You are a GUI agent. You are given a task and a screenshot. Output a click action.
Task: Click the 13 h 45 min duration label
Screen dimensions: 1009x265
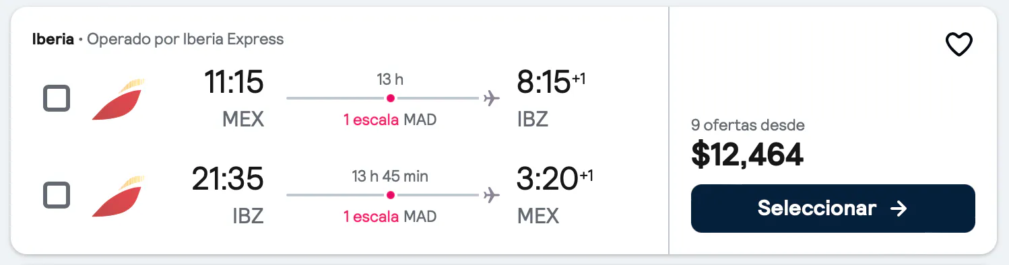click(390, 176)
